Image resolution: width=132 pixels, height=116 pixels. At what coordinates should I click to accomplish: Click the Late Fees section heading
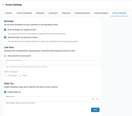click(x=9, y=47)
